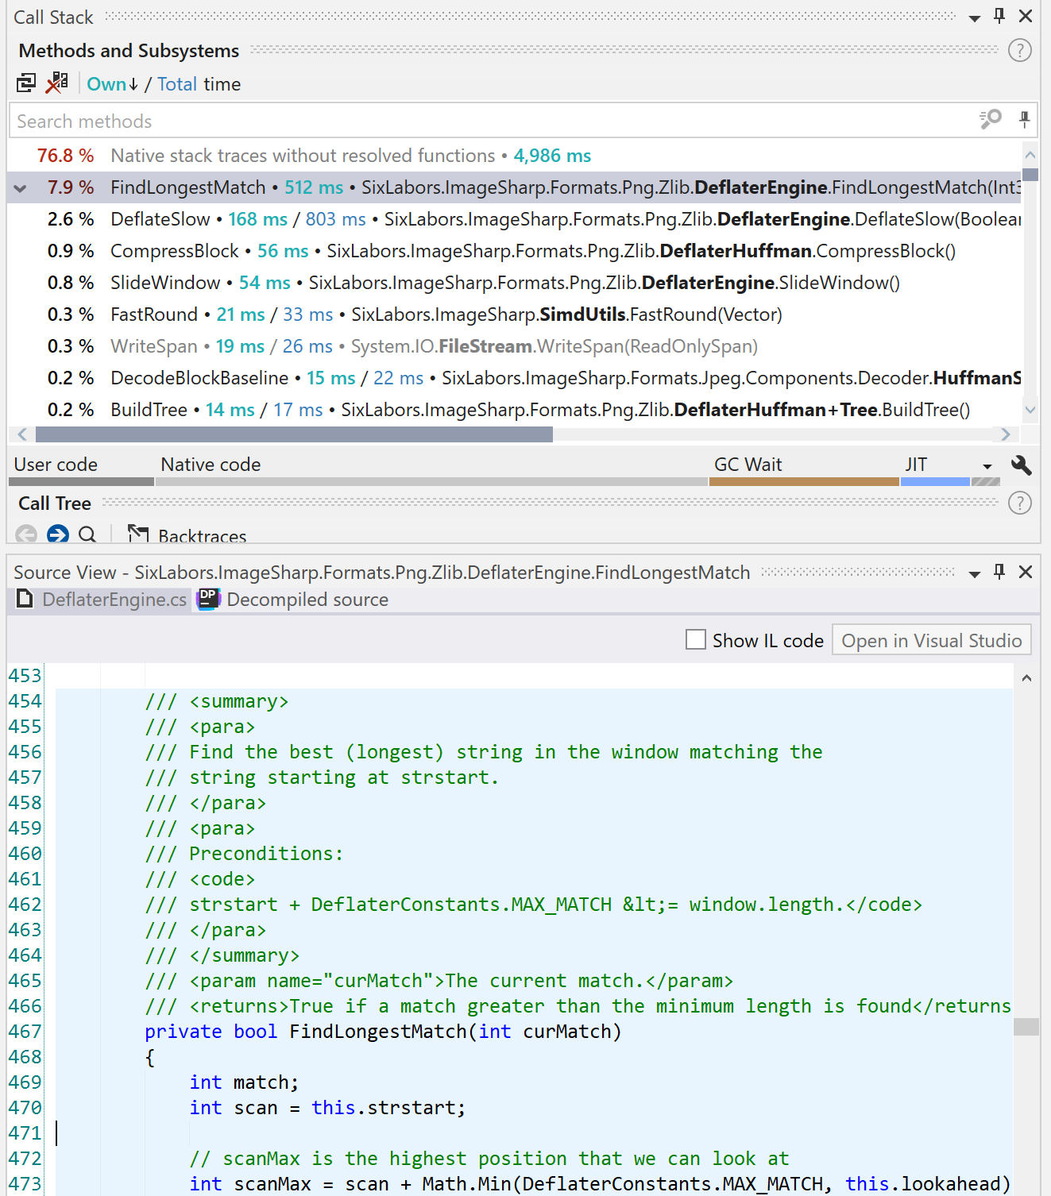1051x1196 pixels.
Task: Click the methods list horizontal scrollbar thumb
Action: (x=294, y=434)
